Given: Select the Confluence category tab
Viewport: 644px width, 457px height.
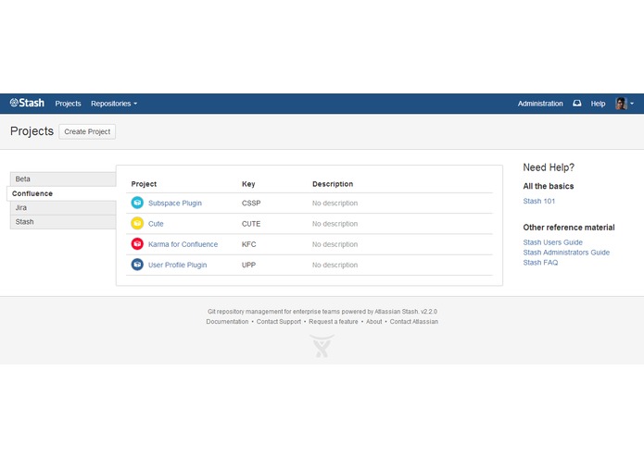Looking at the screenshot, I should pos(61,193).
